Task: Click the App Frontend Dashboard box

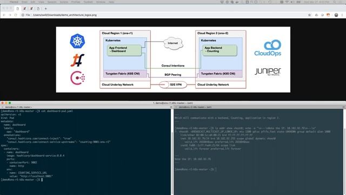Action: tap(124, 50)
